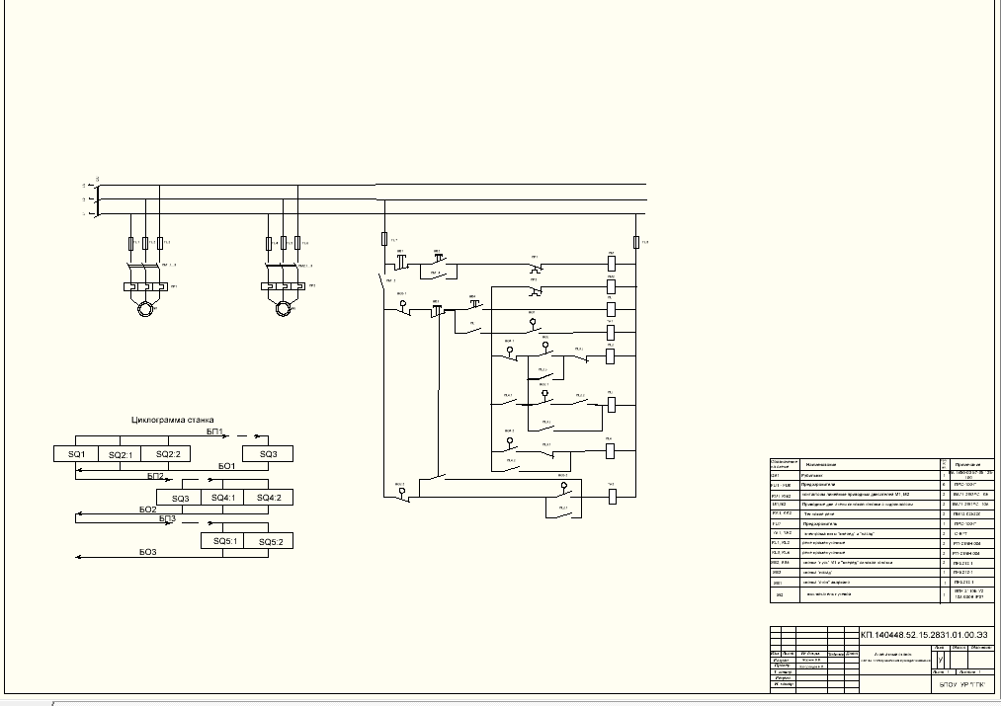This screenshot has width=1001, height=706.
Task: Click the SQ5:2 block in the cyclogram
Action: pos(270,541)
